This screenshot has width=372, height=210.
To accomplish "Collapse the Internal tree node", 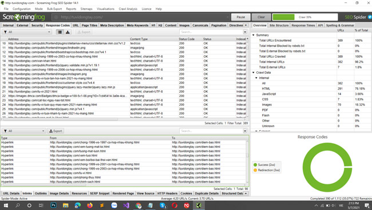I will (256, 78).
